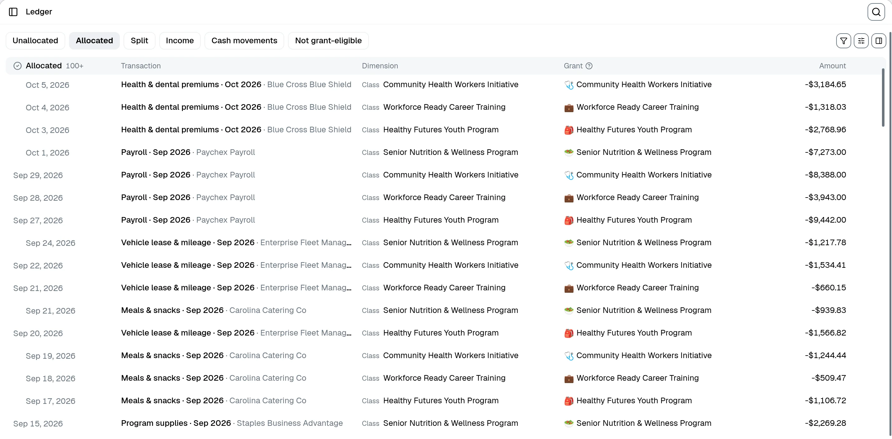Click the -$8,388.00 amount

click(x=825, y=175)
